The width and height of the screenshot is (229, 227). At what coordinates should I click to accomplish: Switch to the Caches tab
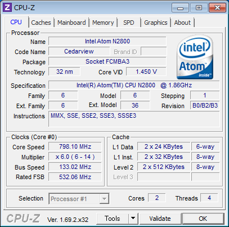pyautogui.click(x=41, y=23)
